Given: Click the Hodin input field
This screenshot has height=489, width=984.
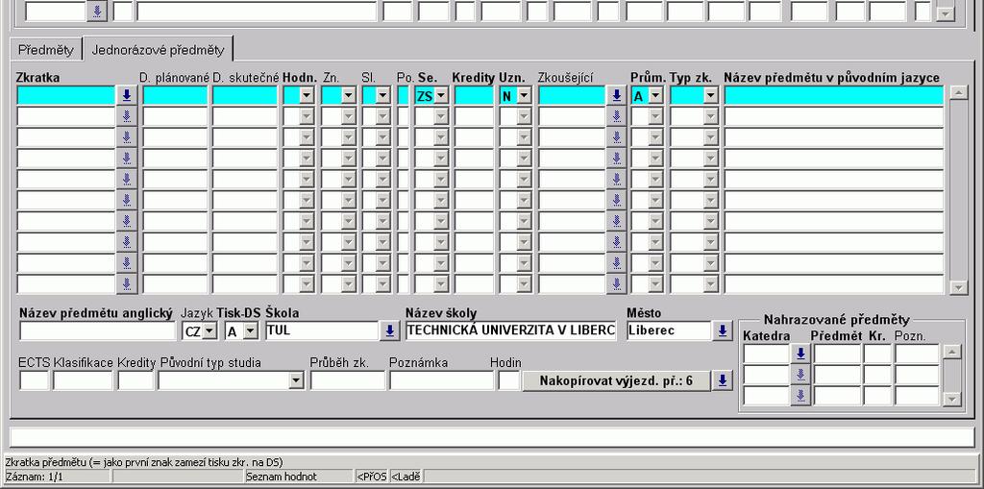Looking at the screenshot, I should pyautogui.click(x=509, y=380).
